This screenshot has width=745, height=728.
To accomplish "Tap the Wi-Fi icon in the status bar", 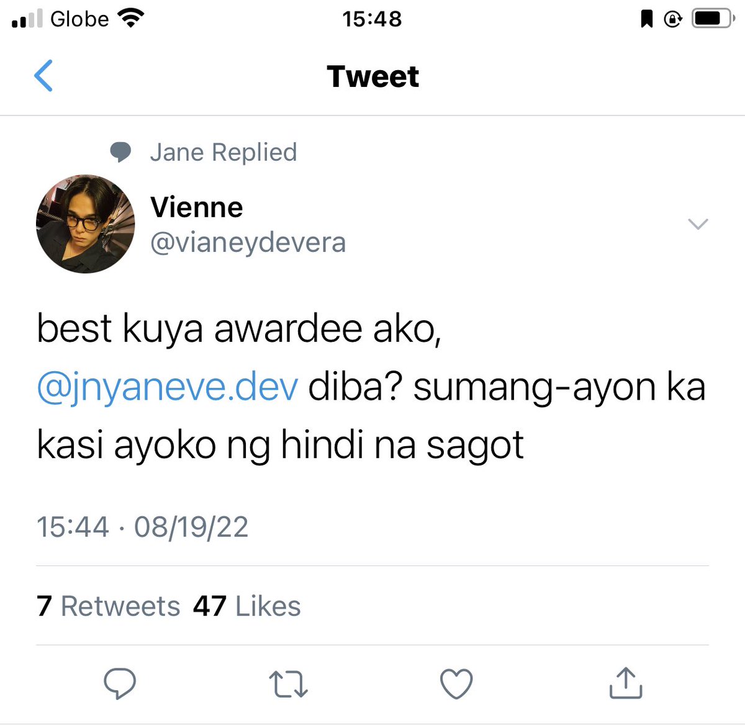I will pos(130,19).
